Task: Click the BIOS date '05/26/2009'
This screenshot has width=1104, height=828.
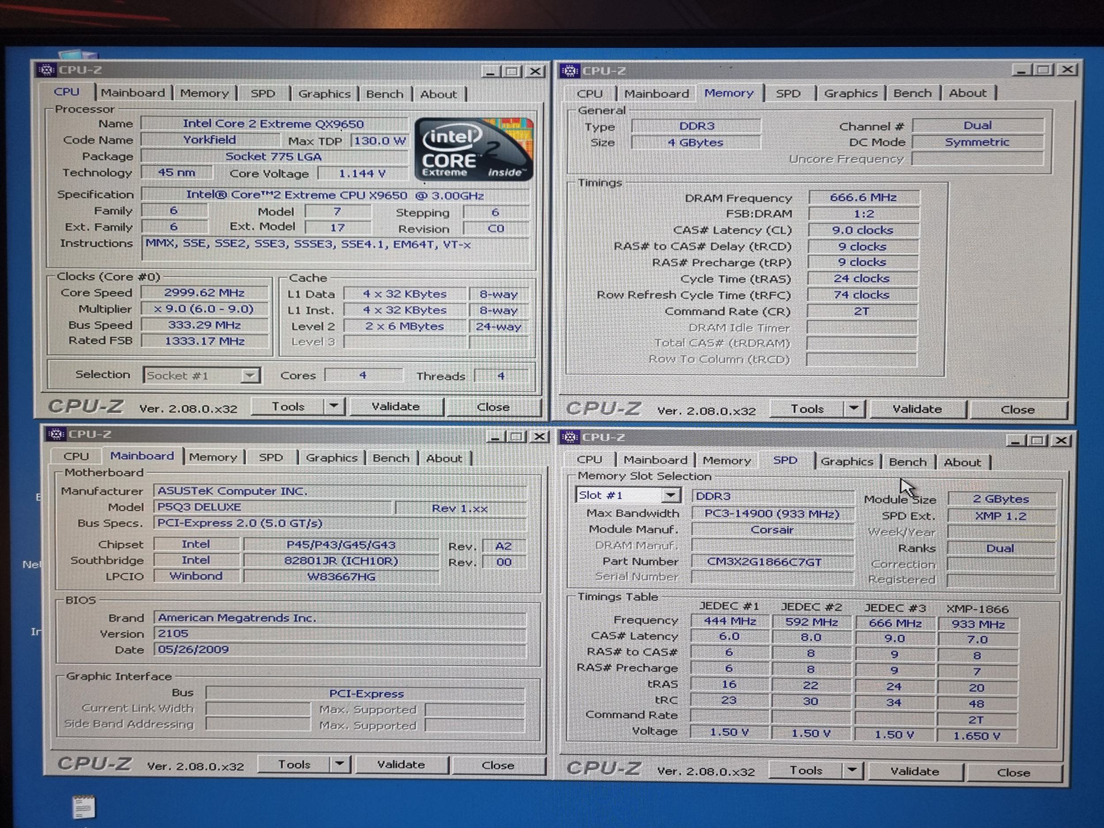Action: pos(340,649)
